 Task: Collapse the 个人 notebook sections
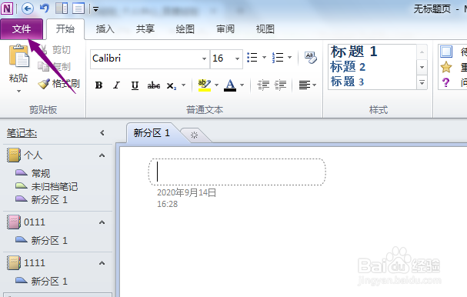click(102, 155)
